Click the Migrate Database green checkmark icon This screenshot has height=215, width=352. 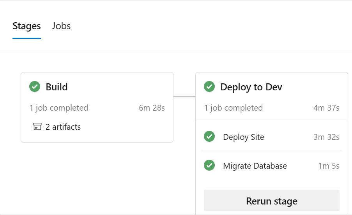click(x=209, y=165)
